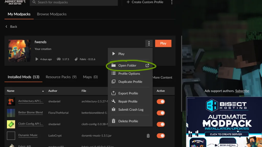Open the top bar three-dot menu
This screenshot has width=262, height=147.
click(172, 2)
